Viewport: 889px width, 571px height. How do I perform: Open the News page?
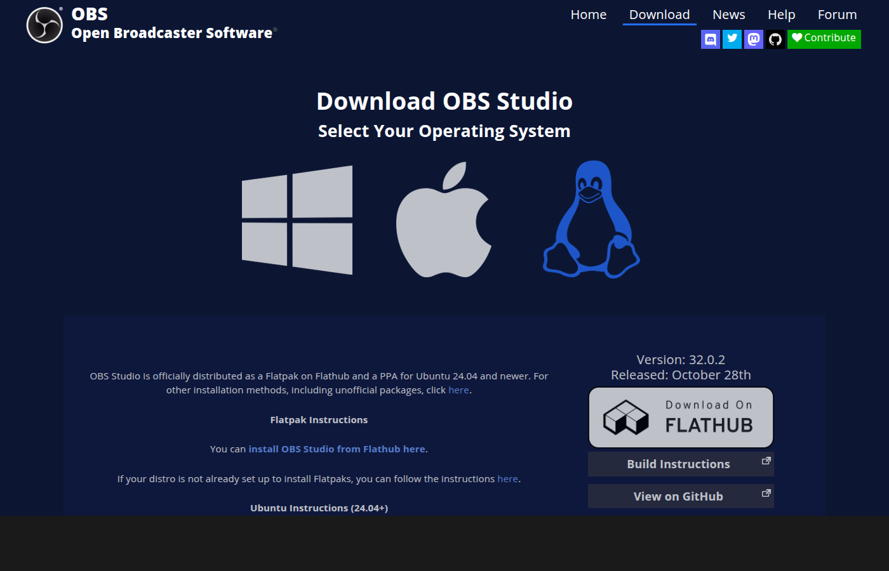pos(729,15)
